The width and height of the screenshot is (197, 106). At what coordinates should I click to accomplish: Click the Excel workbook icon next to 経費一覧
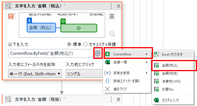click(107, 62)
